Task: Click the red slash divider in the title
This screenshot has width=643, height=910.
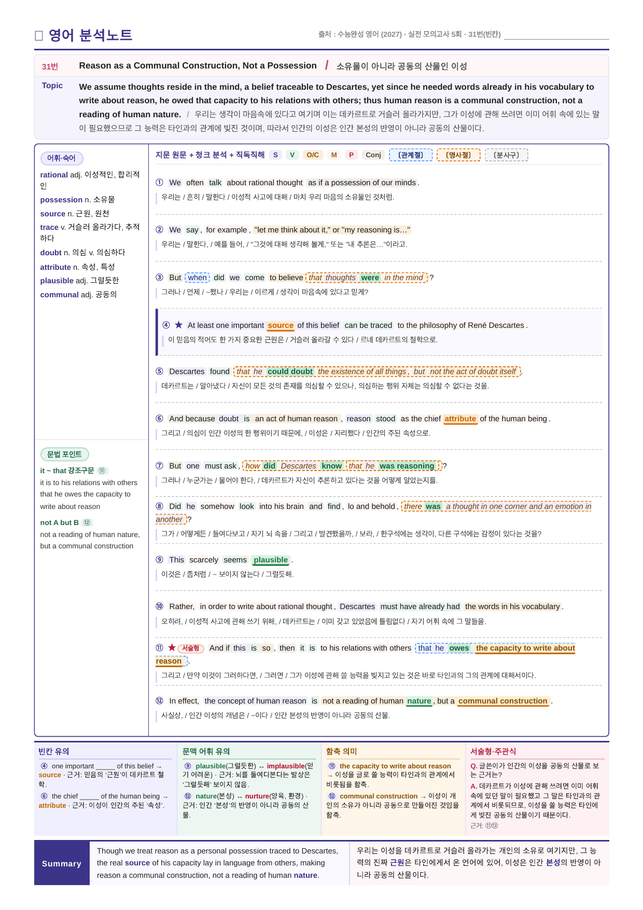Action: coord(327,65)
